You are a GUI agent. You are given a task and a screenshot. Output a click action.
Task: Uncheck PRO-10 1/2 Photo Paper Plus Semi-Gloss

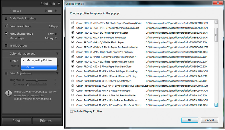click(72, 62)
